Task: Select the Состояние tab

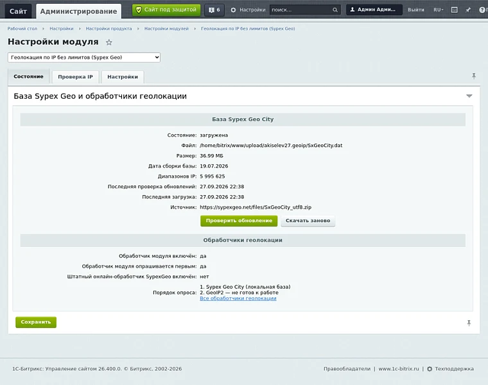Action: tap(28, 76)
